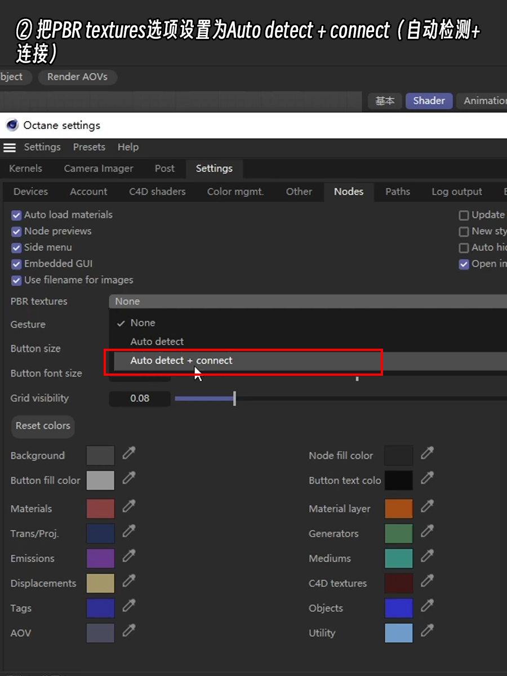Image resolution: width=507 pixels, height=676 pixels.
Task: Use the eyedropper for the Material layer color
Action: (x=428, y=506)
